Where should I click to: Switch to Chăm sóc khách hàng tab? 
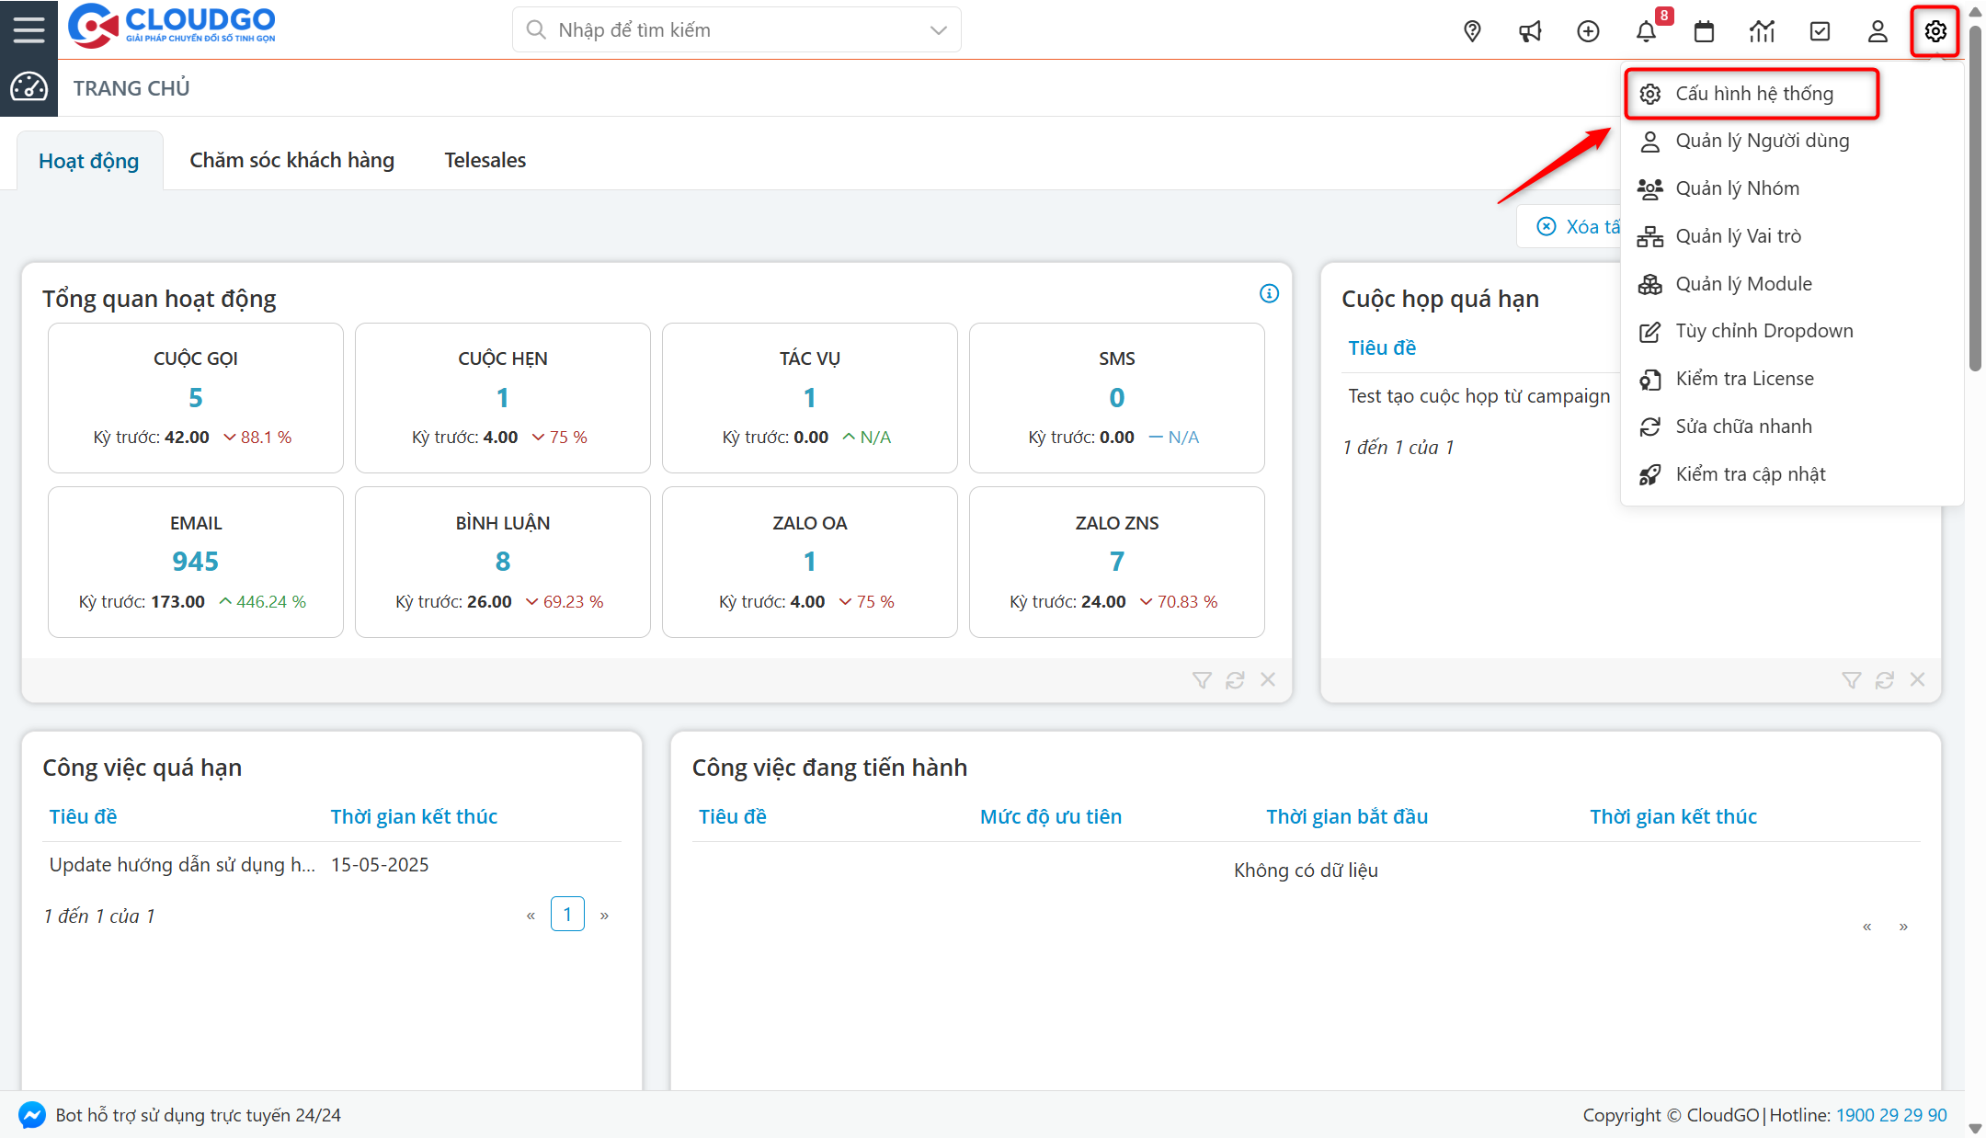291,160
